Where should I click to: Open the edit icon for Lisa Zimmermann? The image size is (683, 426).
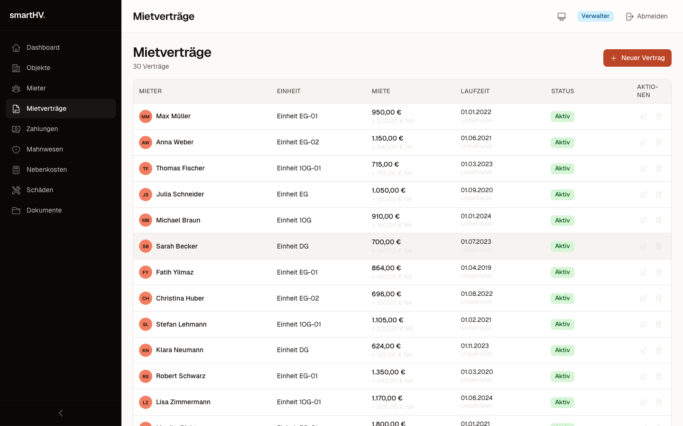644,402
